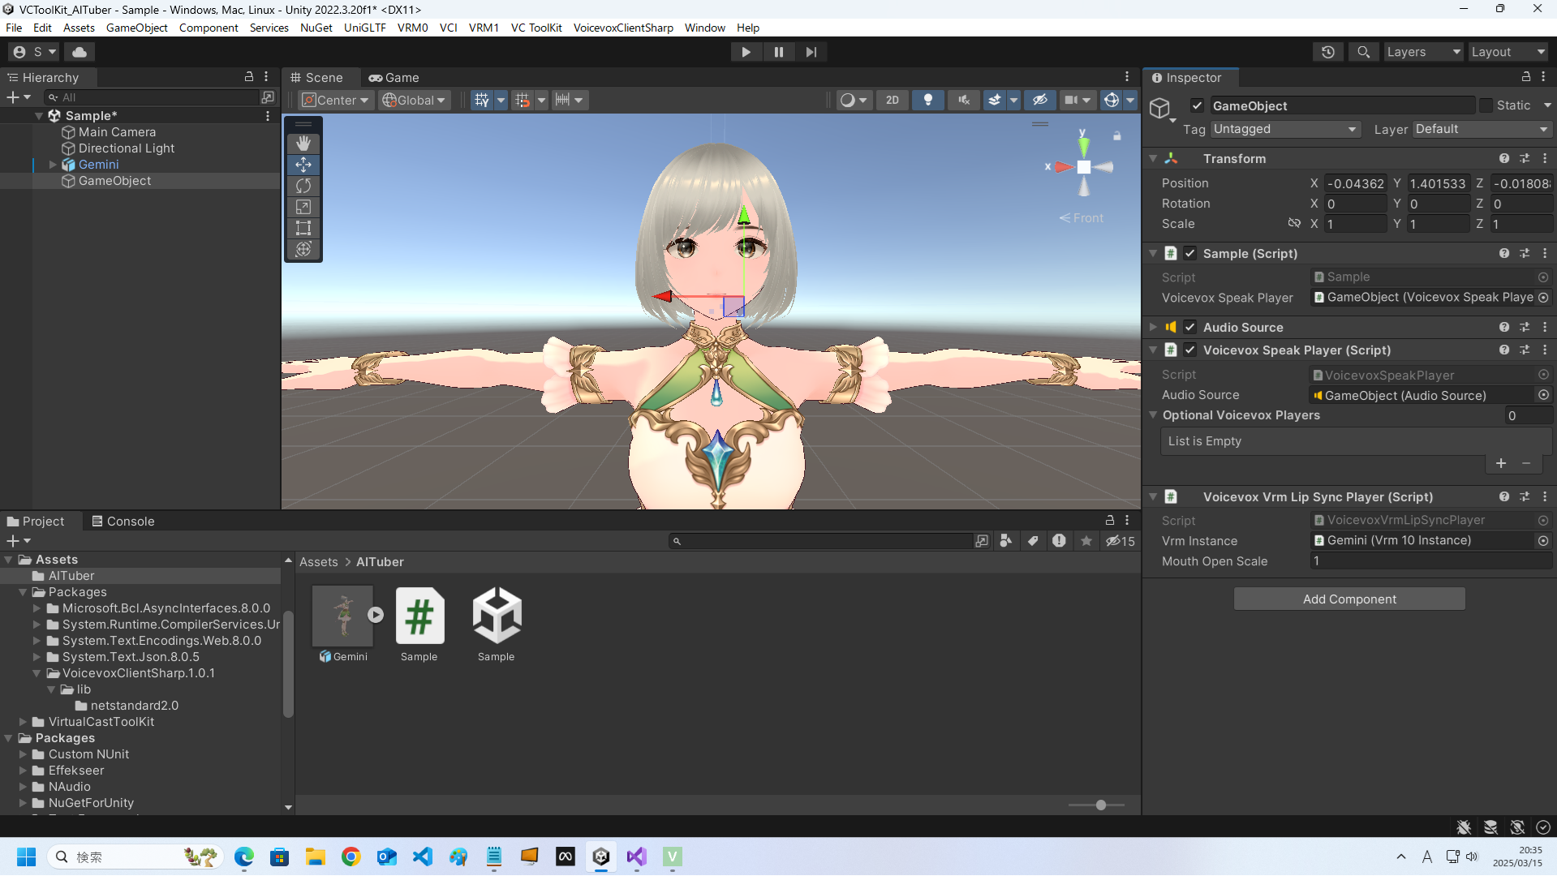Pick object for Vrm Instance field
1557x876 pixels.
(1543, 540)
